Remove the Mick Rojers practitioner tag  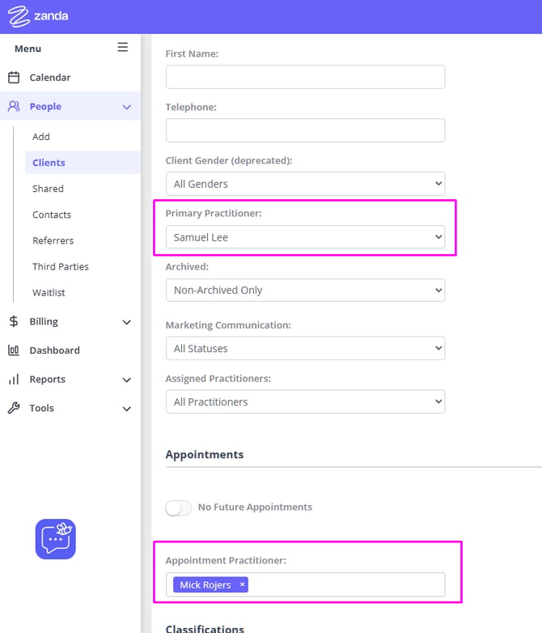242,584
